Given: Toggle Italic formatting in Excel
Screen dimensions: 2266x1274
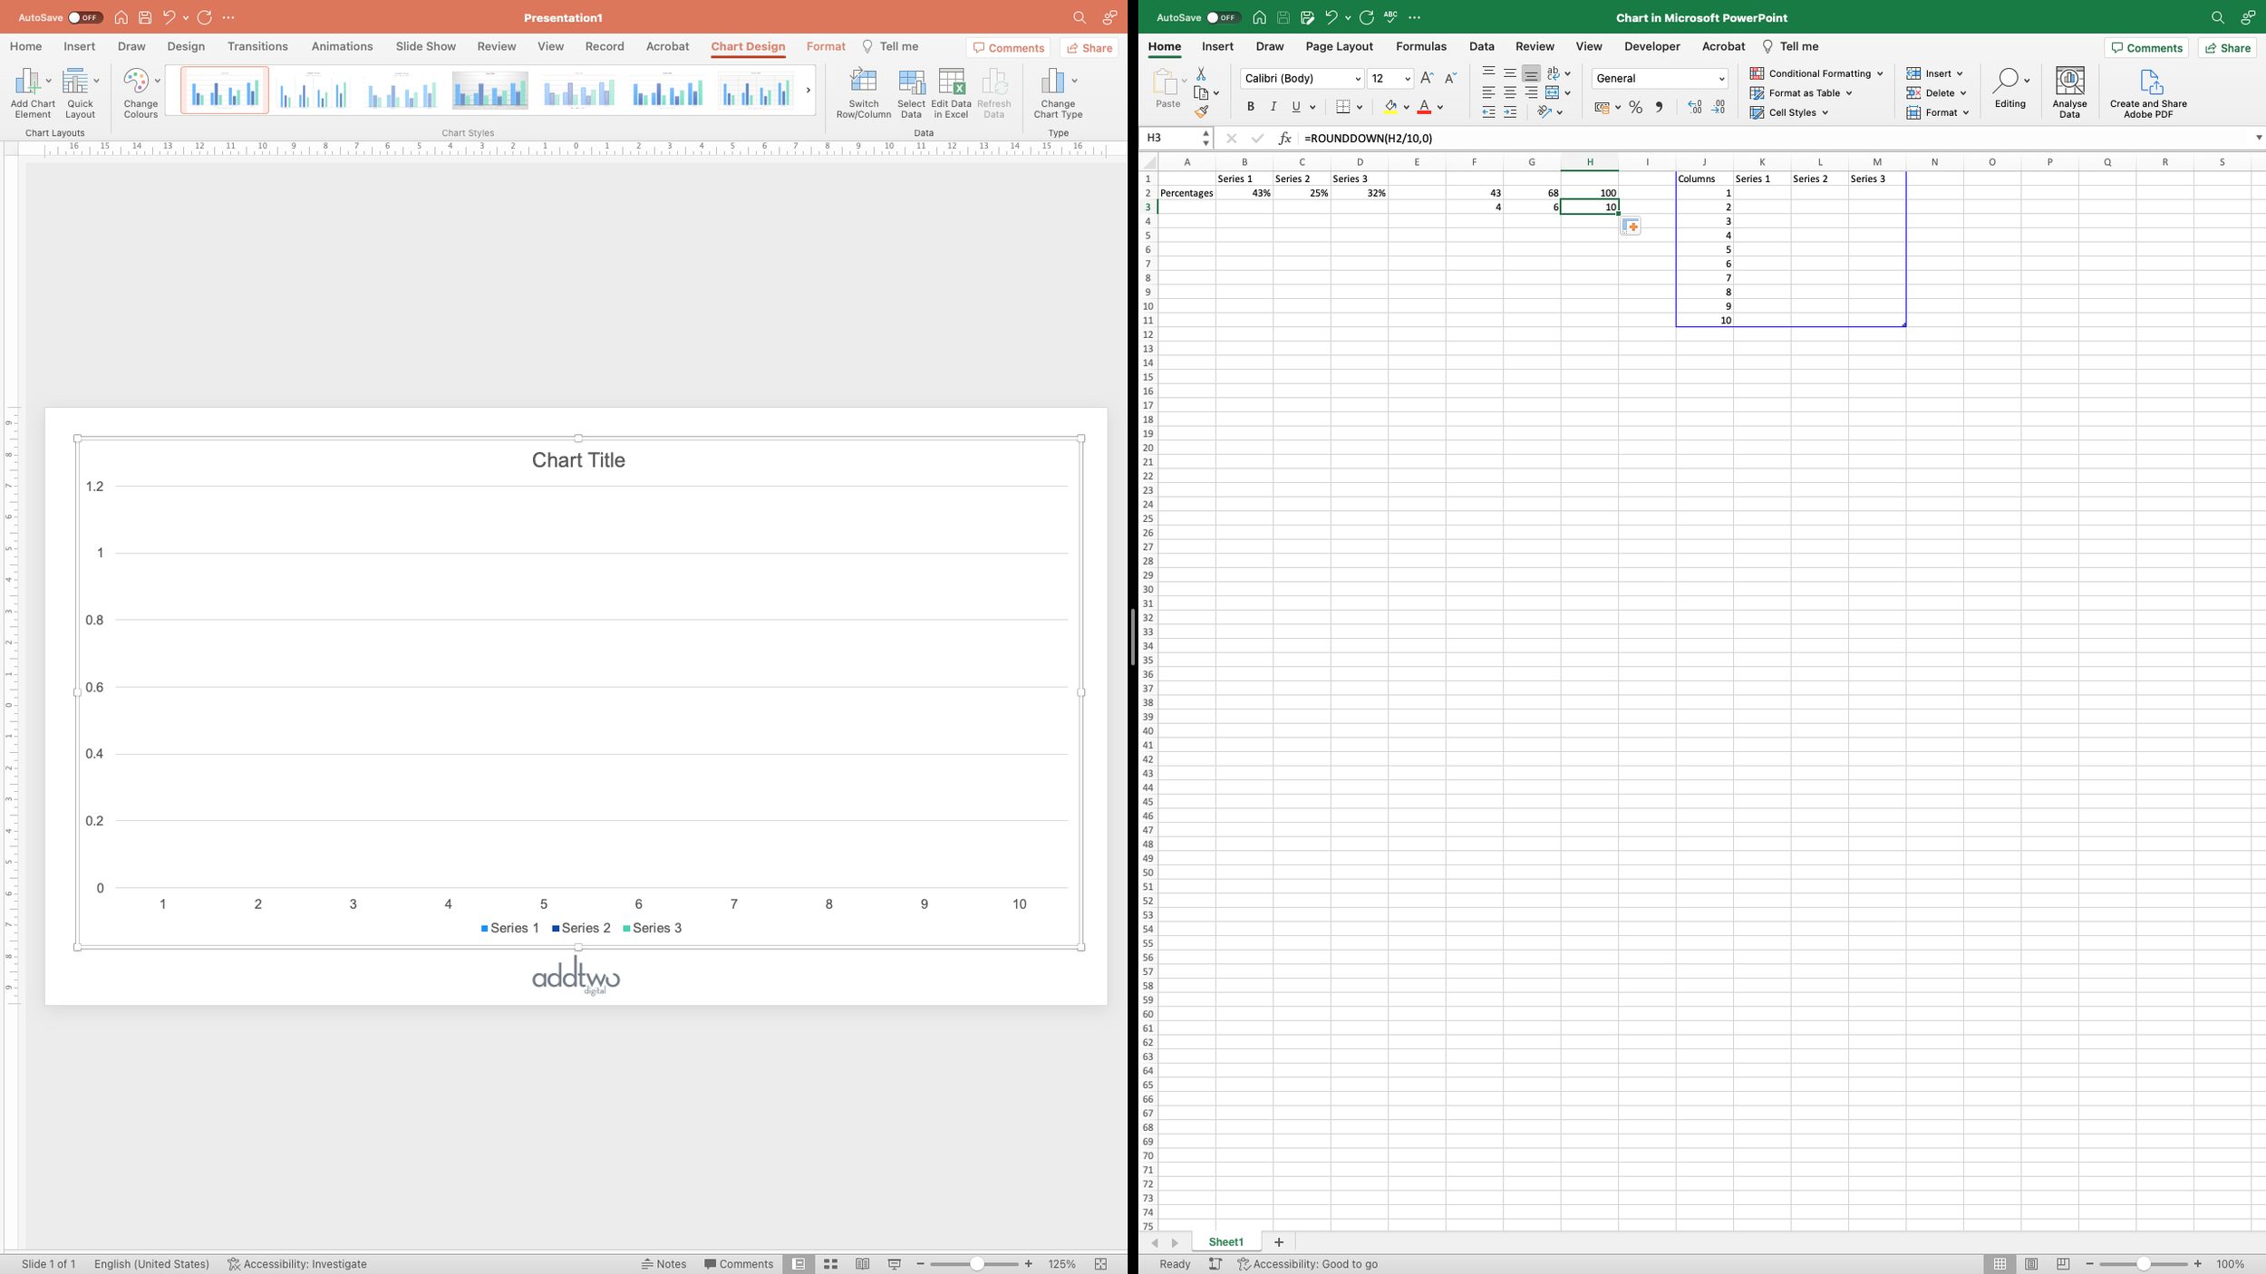Looking at the screenshot, I should [x=1273, y=107].
